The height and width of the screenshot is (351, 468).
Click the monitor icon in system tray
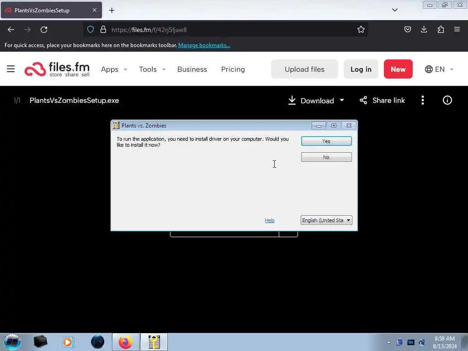point(411,342)
